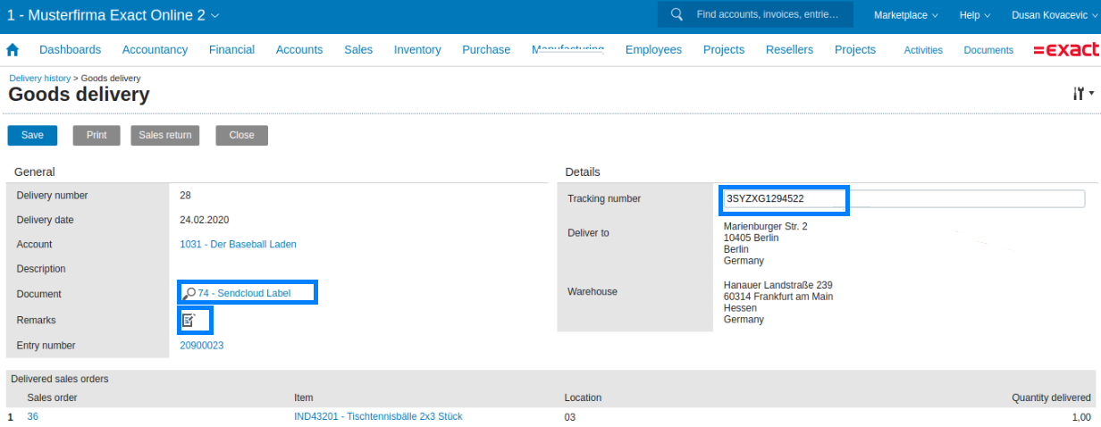The height and width of the screenshot is (427, 1101).
Task: Save the goods delivery
Action: 32,135
